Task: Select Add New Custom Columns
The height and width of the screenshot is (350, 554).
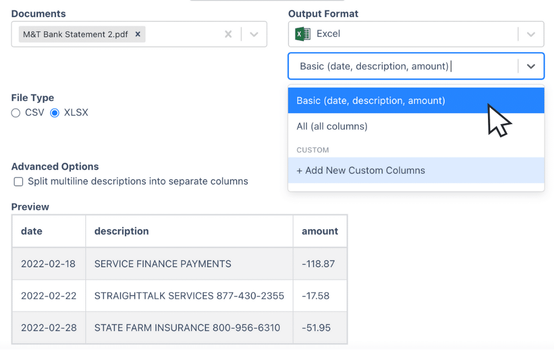Action: (x=416, y=170)
